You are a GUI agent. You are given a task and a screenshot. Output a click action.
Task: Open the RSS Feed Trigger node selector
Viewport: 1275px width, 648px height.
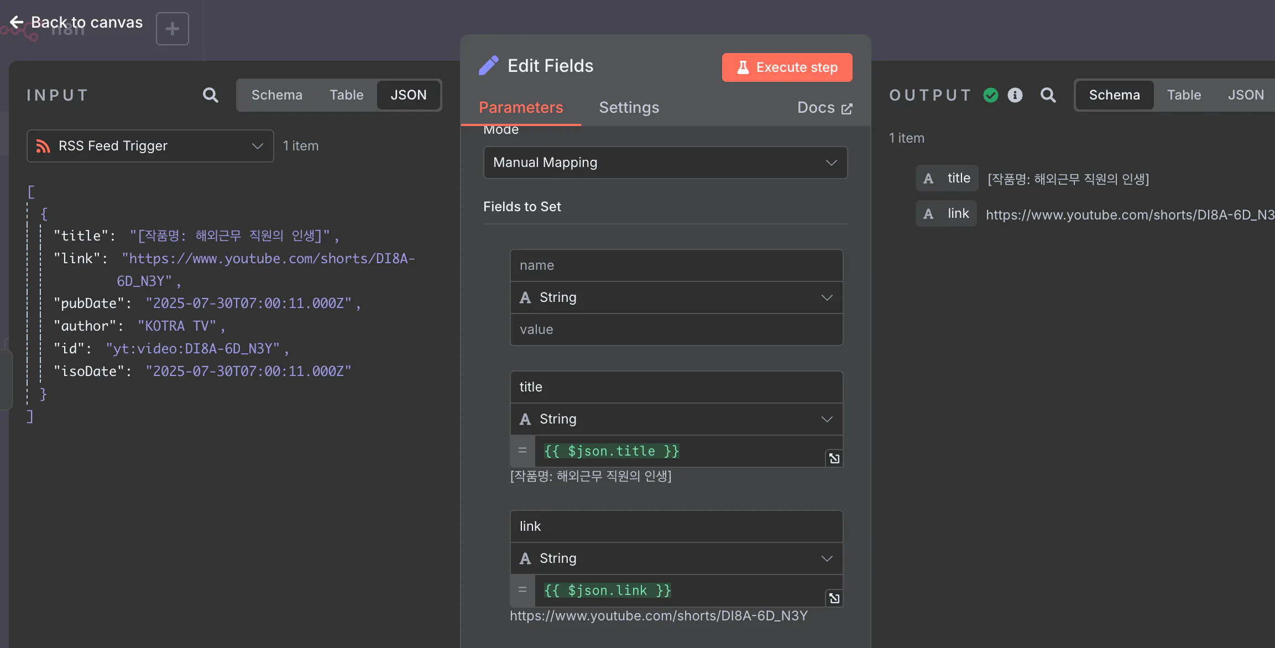(150, 146)
